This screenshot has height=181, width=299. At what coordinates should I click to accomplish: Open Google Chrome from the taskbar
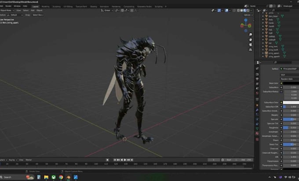pyautogui.click(x=61, y=177)
